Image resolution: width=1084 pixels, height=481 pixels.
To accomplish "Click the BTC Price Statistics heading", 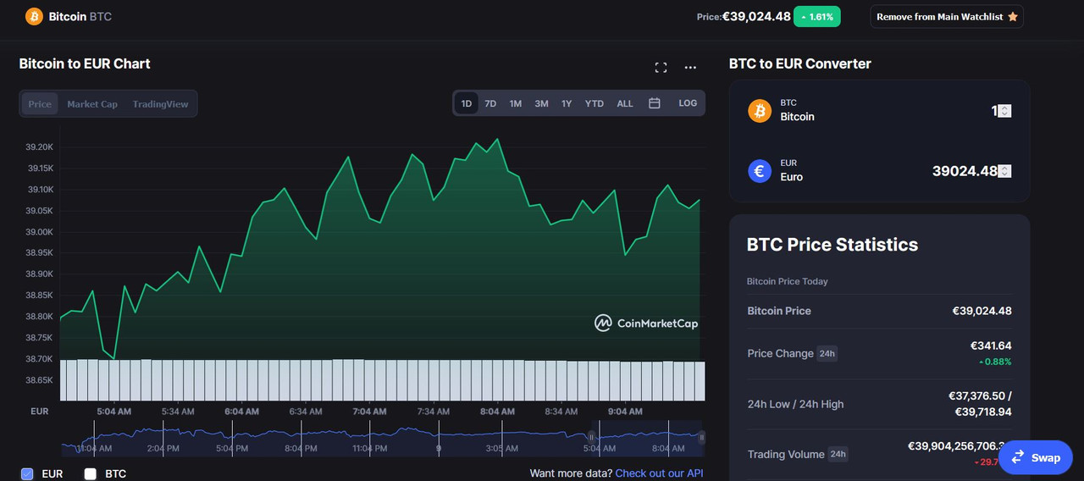I will pyautogui.click(x=832, y=245).
